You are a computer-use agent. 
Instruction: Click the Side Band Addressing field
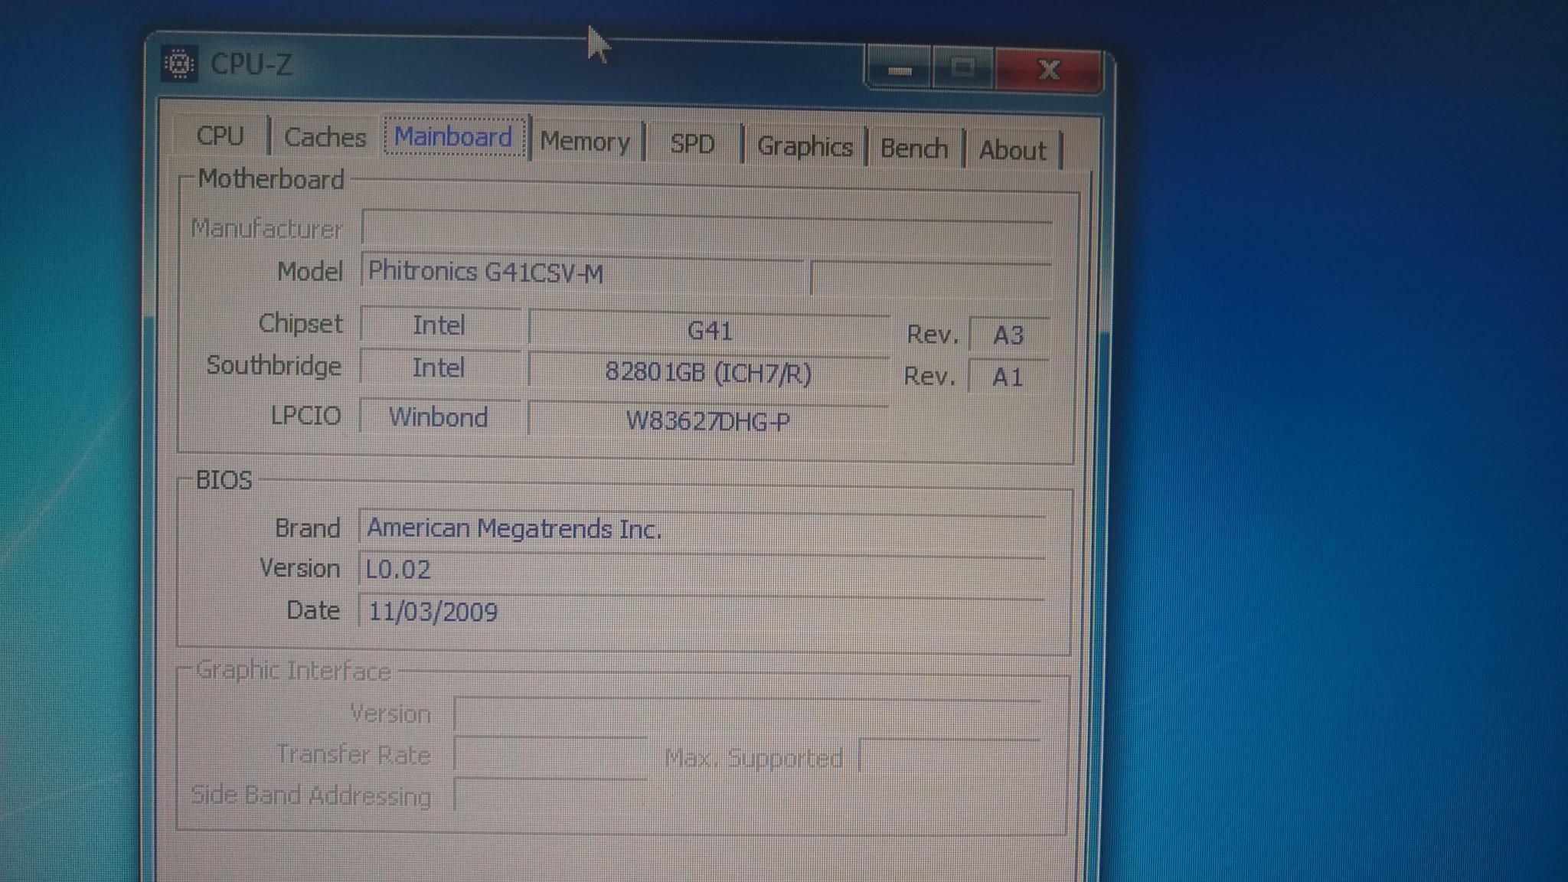pyautogui.click(x=550, y=795)
